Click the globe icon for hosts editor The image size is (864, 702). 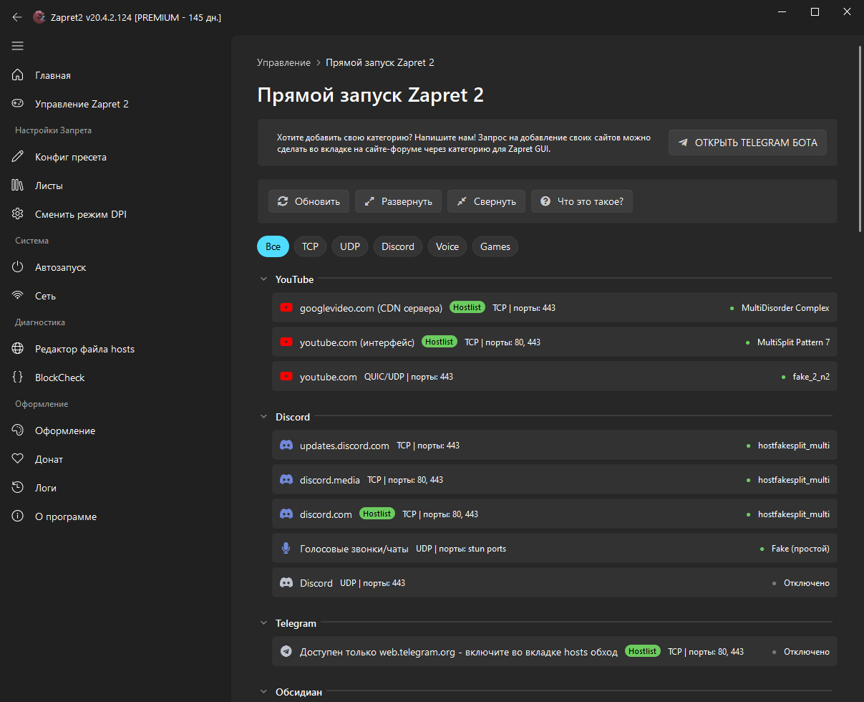19,349
